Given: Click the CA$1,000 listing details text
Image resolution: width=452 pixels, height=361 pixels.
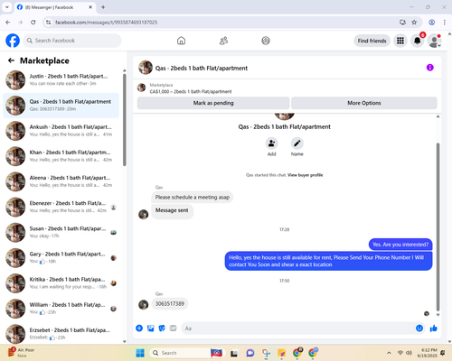Looking at the screenshot, I should point(191,91).
